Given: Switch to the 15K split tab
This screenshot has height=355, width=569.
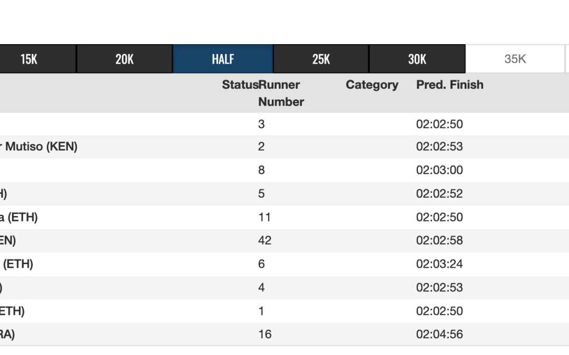Looking at the screenshot, I should pyautogui.click(x=29, y=59).
